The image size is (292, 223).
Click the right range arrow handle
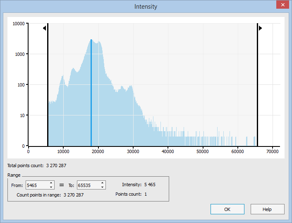click(260, 28)
